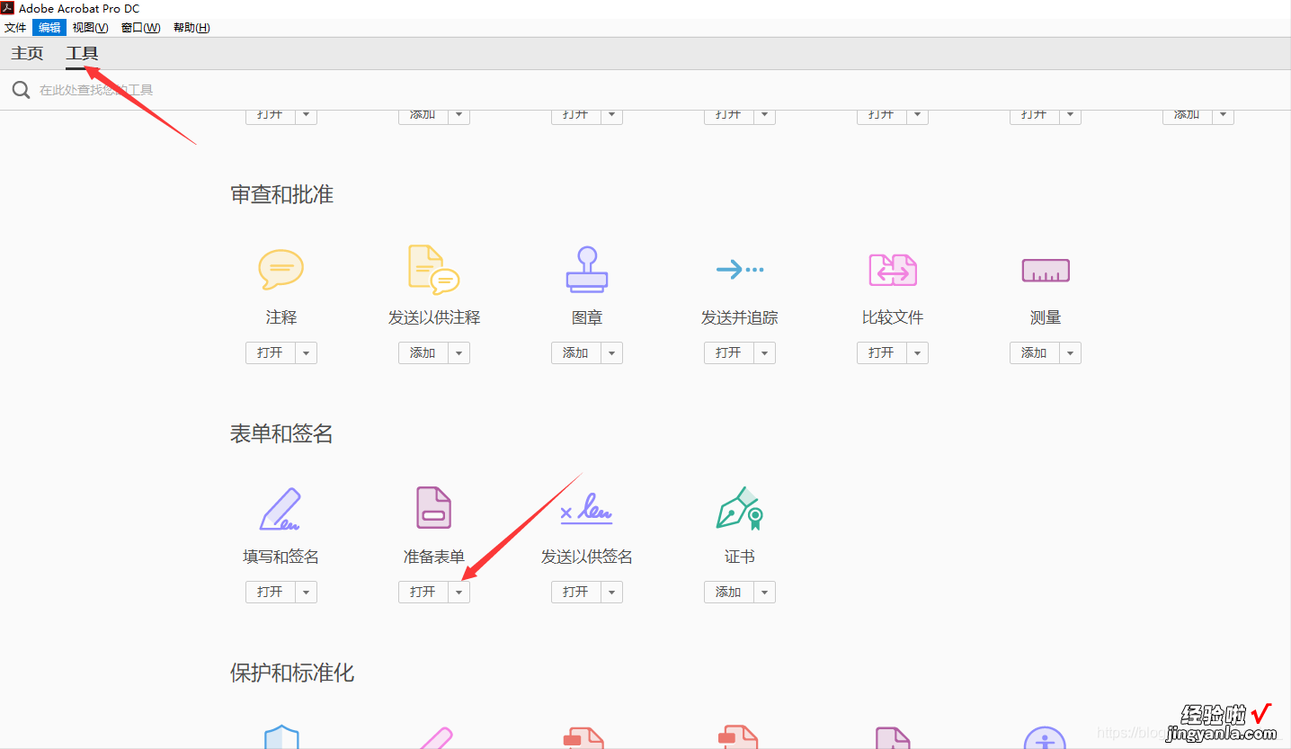
Task: Click the 表单和签名 section heading
Action: pyautogui.click(x=282, y=433)
